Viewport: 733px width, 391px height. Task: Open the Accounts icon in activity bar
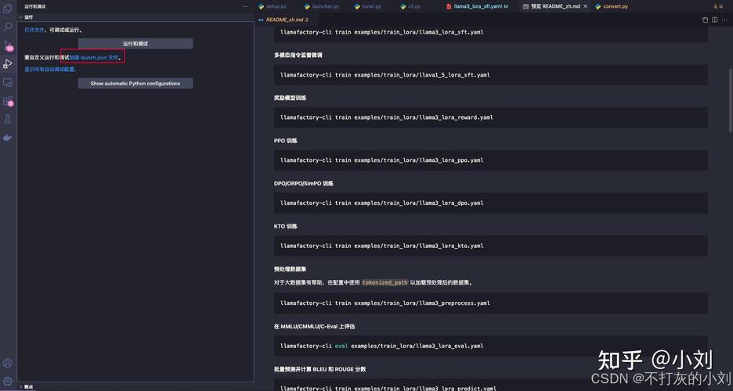click(x=8, y=363)
